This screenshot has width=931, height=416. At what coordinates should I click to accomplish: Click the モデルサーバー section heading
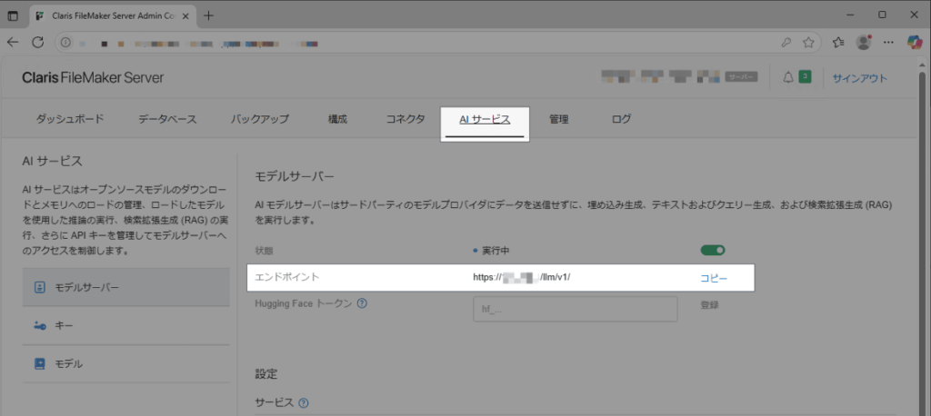click(x=295, y=176)
